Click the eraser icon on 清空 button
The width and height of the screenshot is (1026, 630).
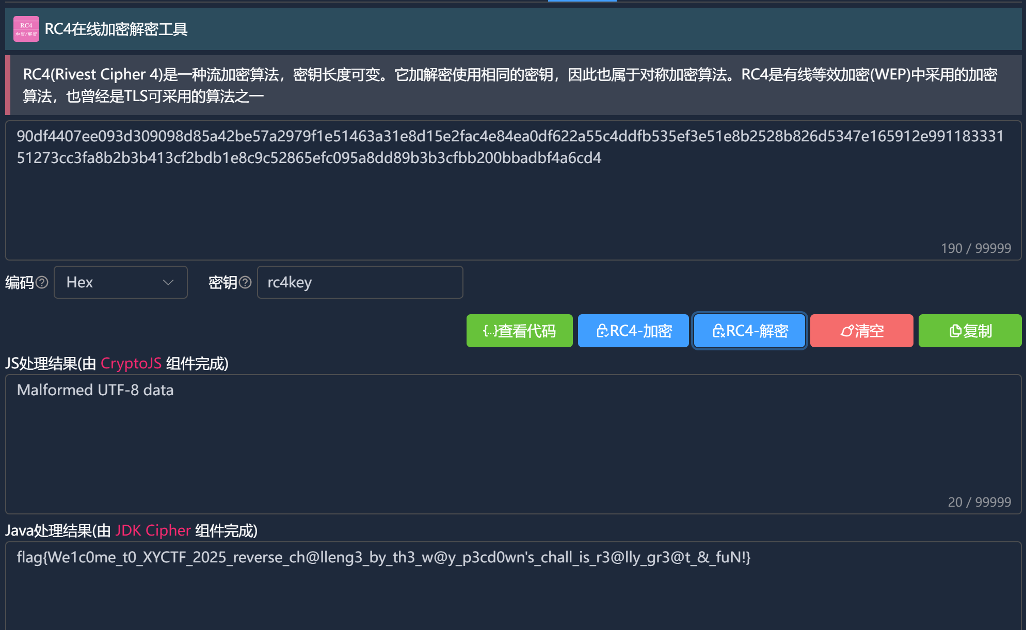point(846,331)
